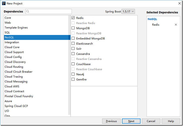Click the search magnifier icon
The width and height of the screenshot is (183, 126).
[28, 11]
